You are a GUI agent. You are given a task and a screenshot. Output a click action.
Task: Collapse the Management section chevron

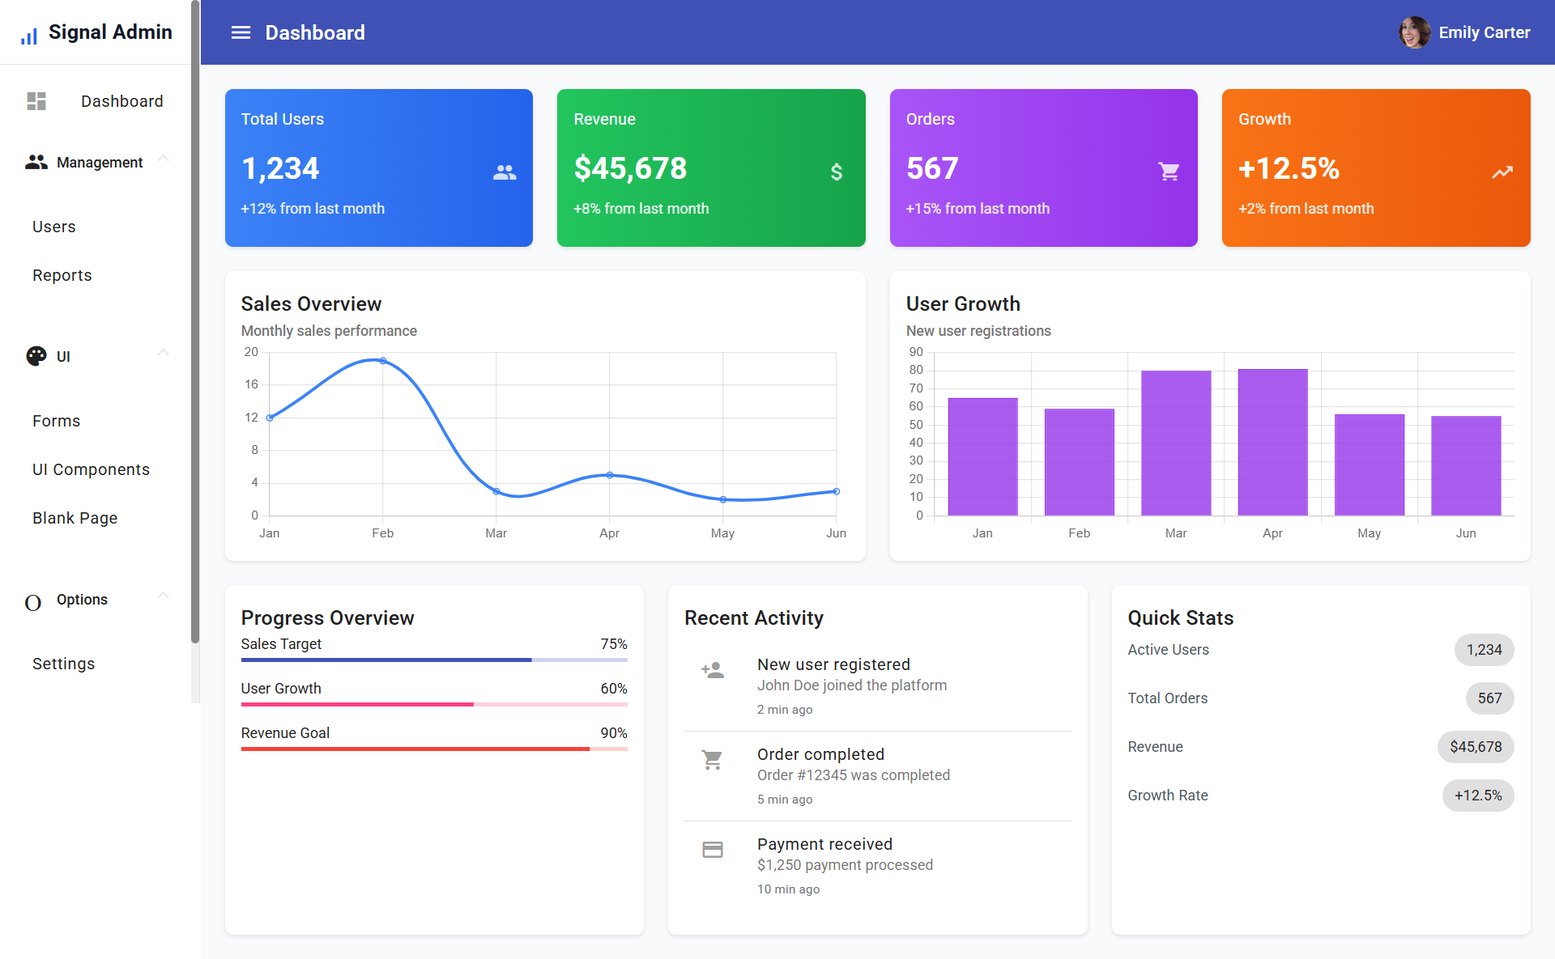(x=164, y=159)
